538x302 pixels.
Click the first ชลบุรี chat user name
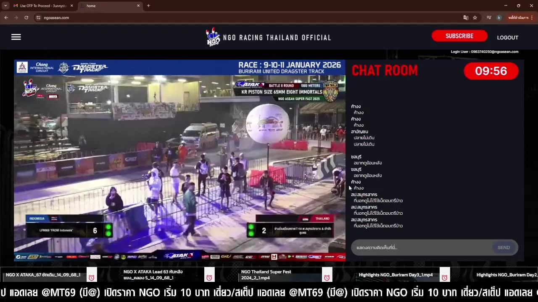point(356,157)
